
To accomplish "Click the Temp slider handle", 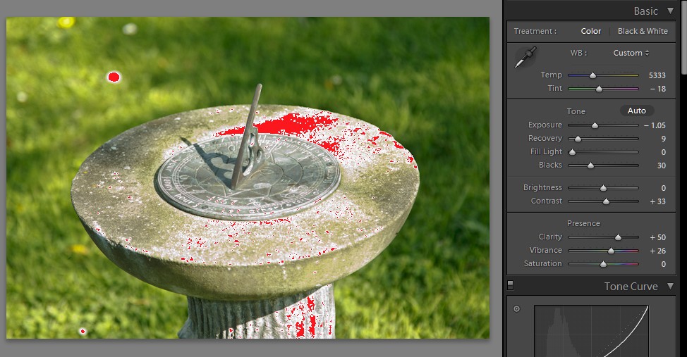I will 592,75.
